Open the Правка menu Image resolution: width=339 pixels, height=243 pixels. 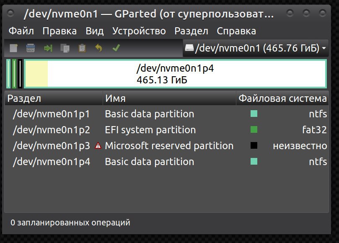[x=60, y=31]
